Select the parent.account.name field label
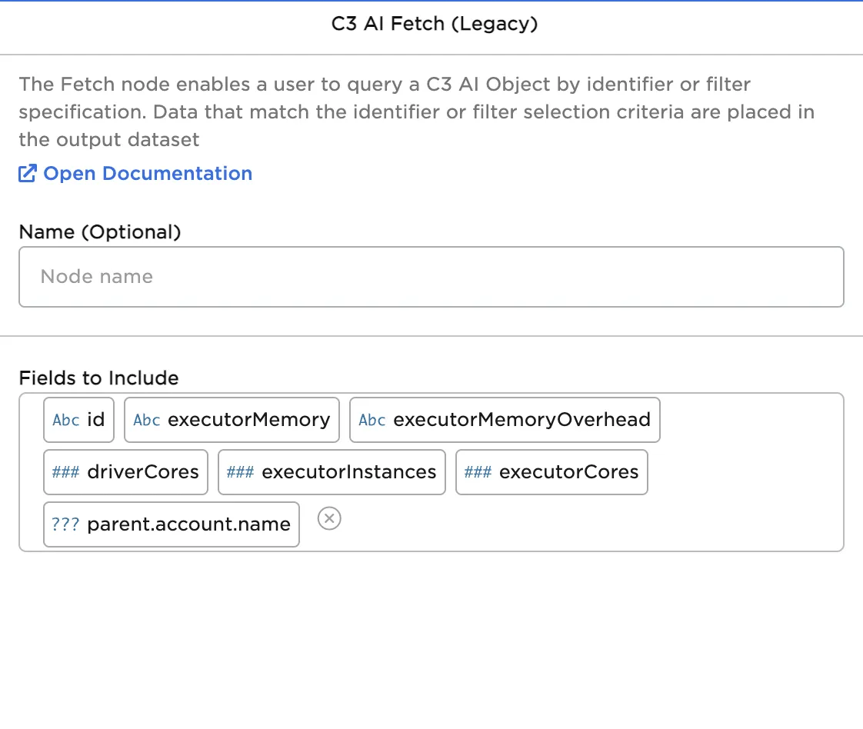 click(x=188, y=524)
